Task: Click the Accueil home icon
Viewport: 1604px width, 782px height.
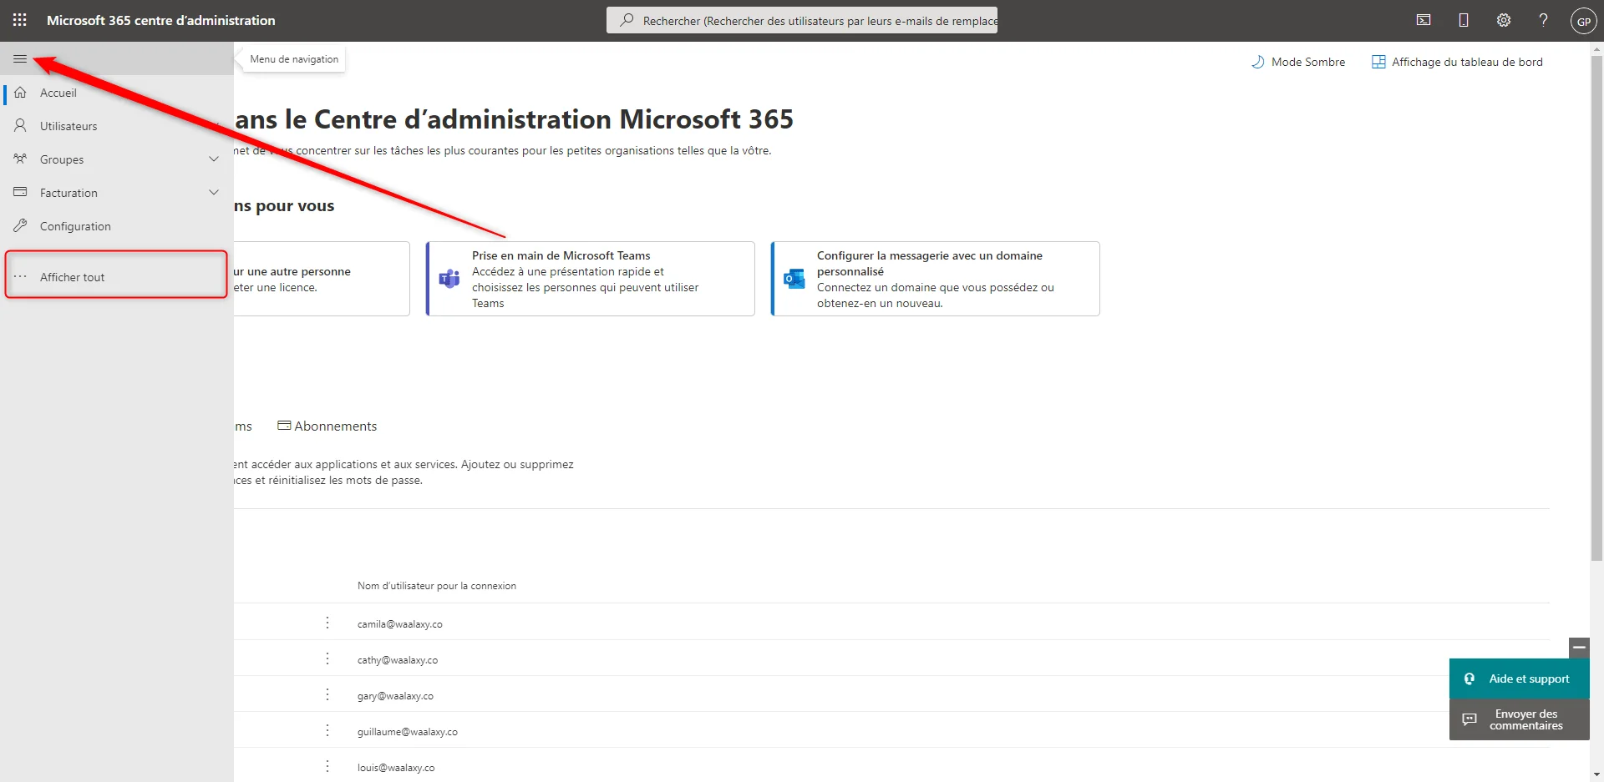Action: [x=20, y=93]
